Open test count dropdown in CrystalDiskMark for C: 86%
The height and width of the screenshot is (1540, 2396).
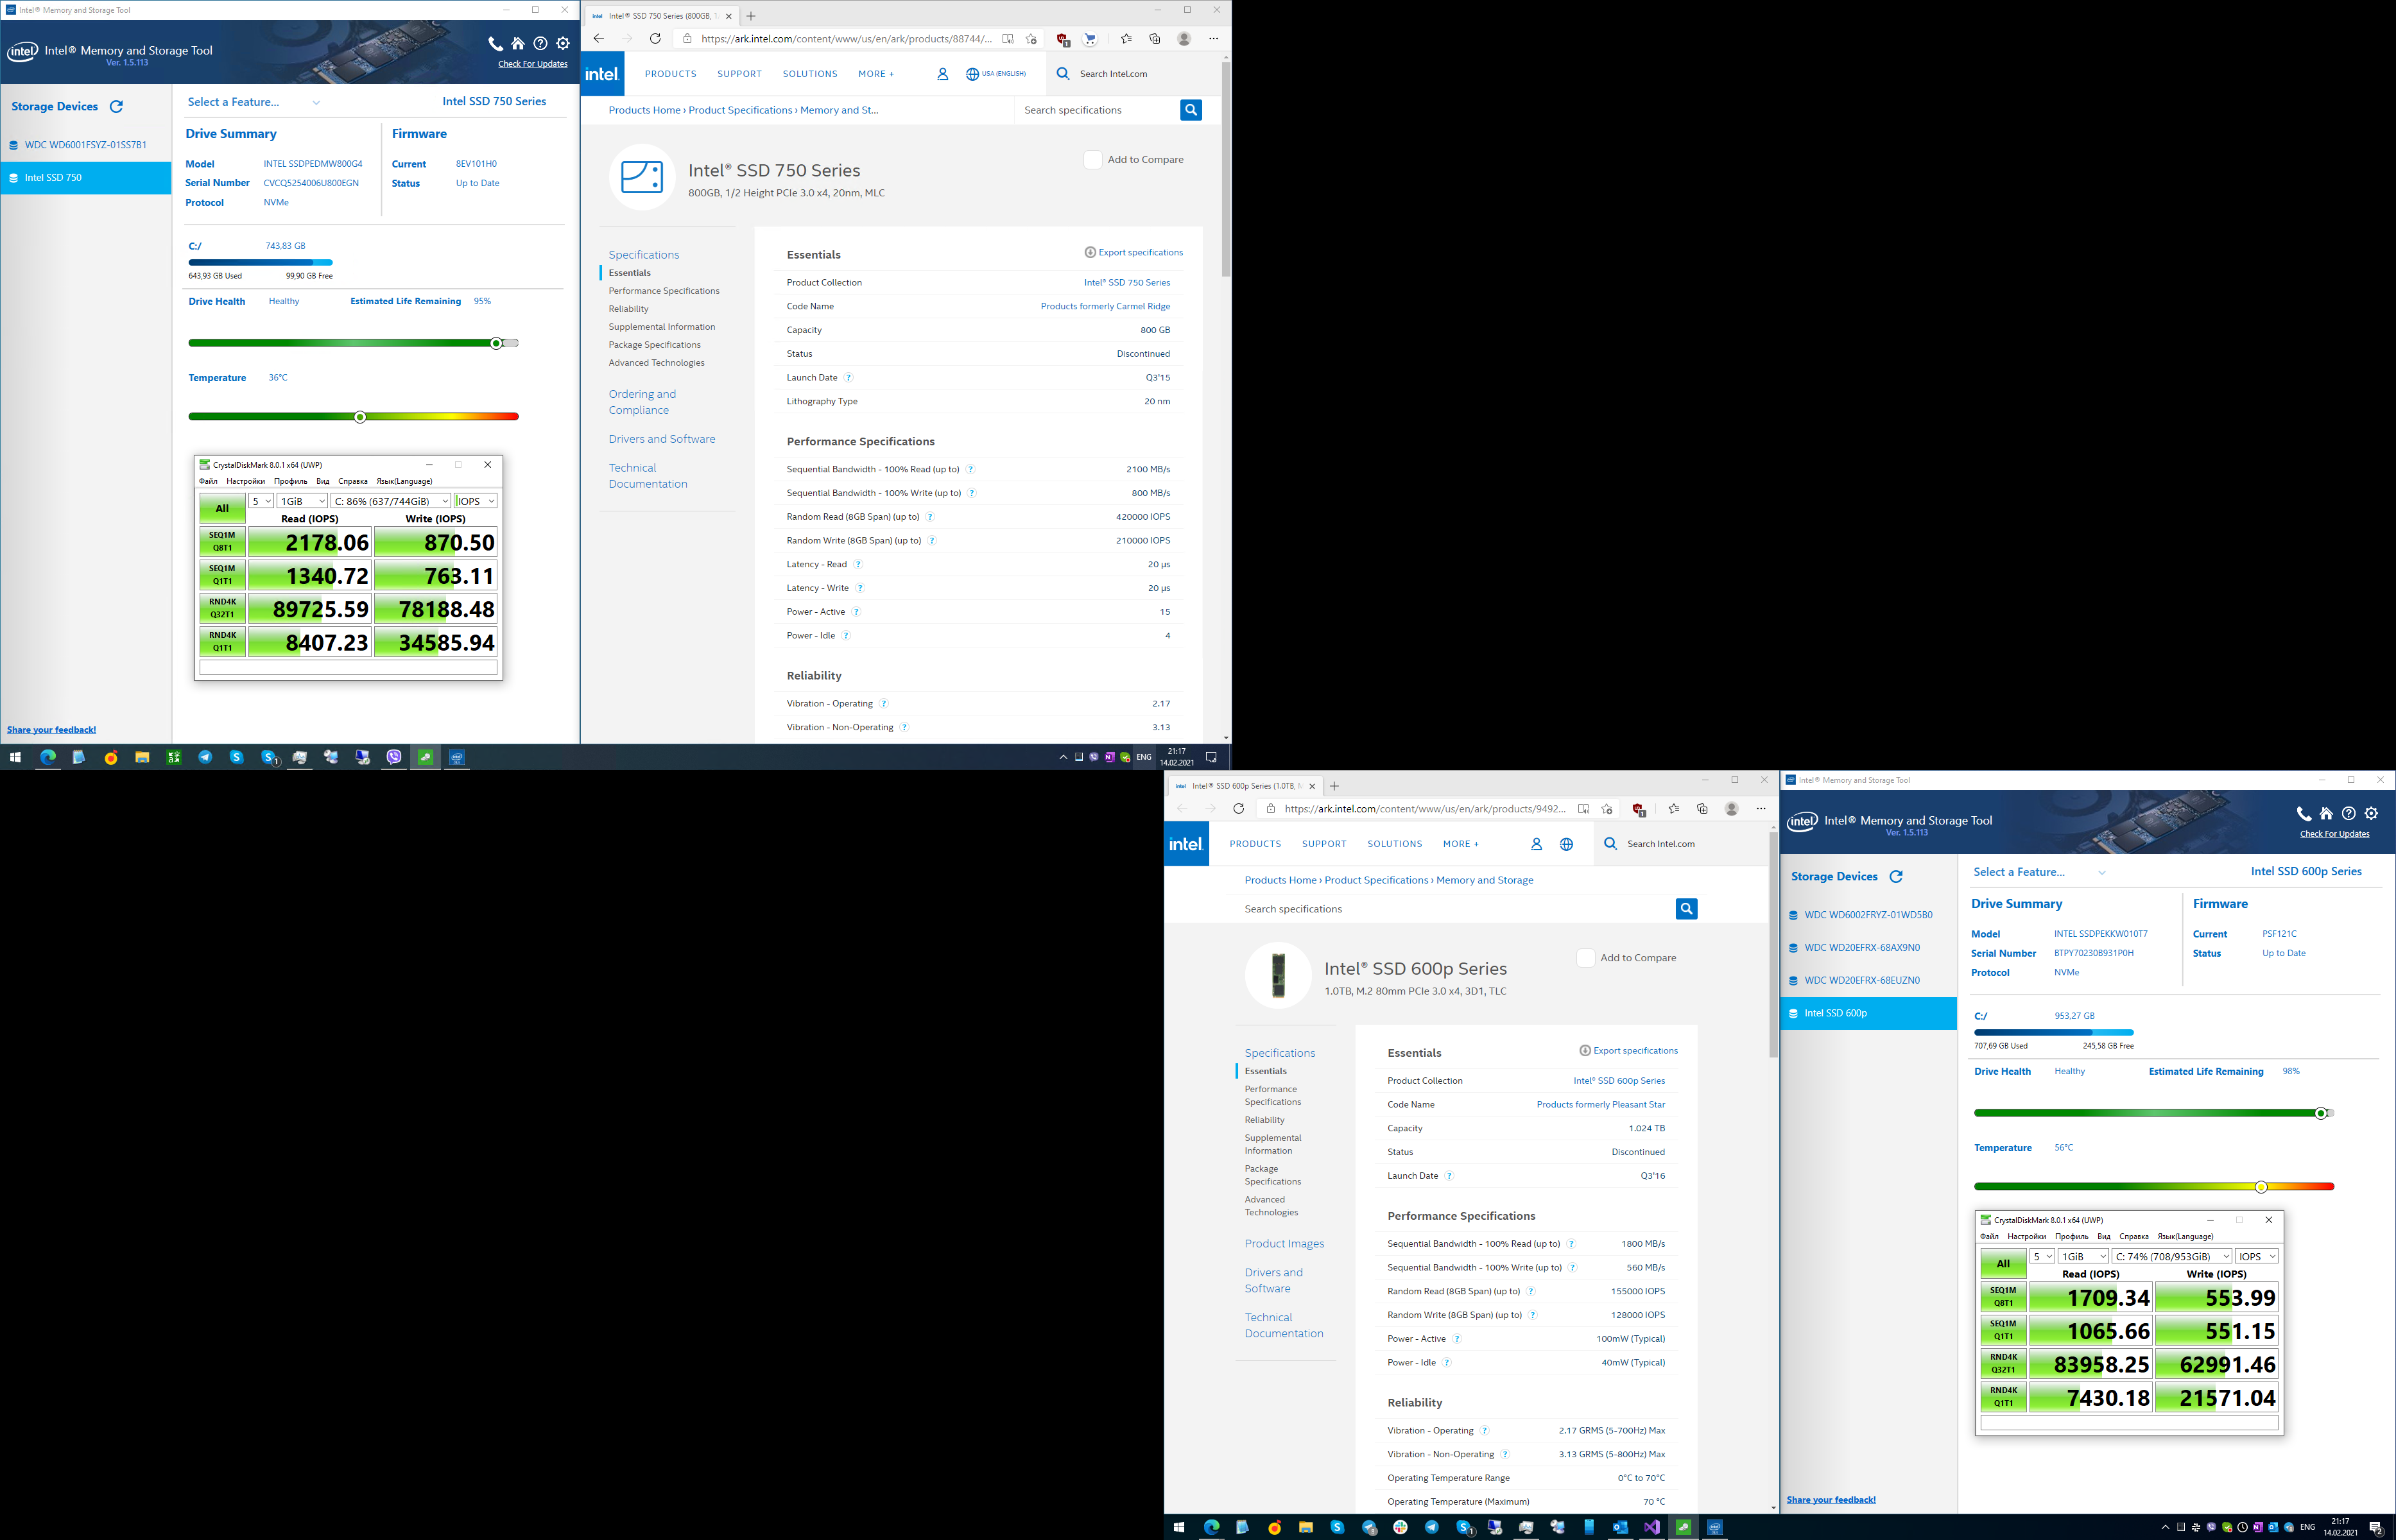click(x=261, y=501)
